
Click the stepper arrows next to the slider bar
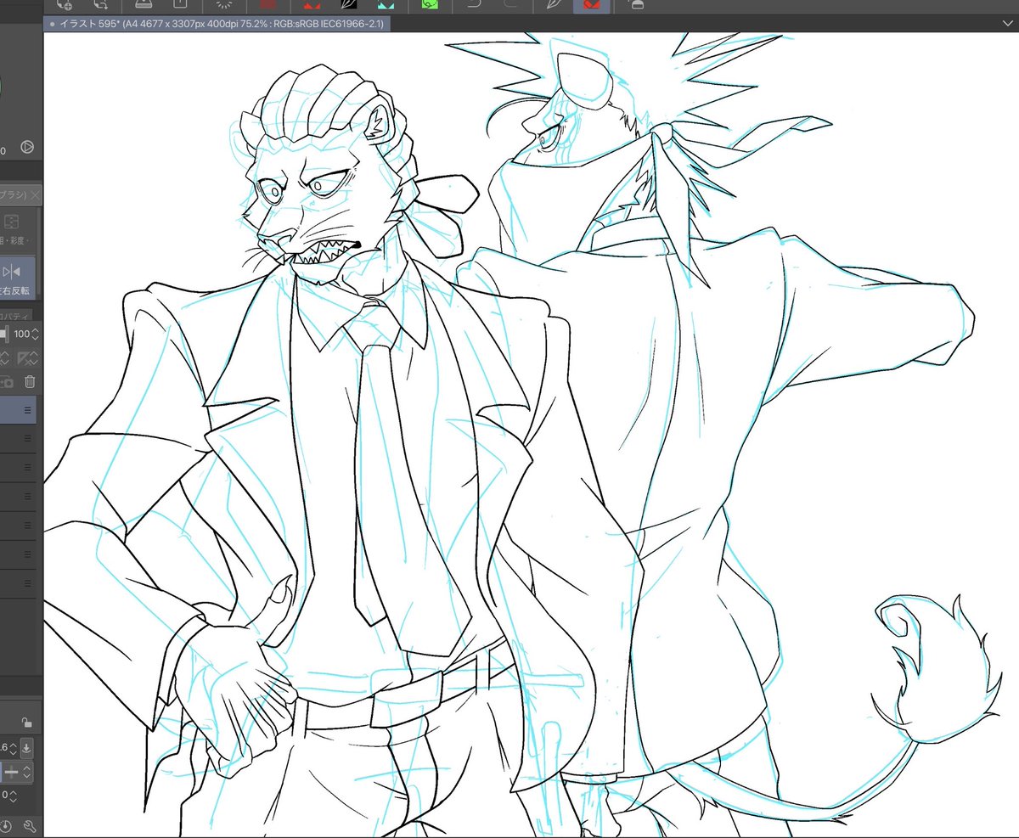(27, 773)
